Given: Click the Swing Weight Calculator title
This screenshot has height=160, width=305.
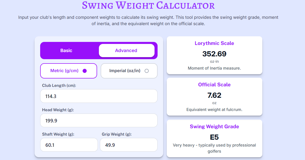Looking at the screenshot, I should (148, 6).
